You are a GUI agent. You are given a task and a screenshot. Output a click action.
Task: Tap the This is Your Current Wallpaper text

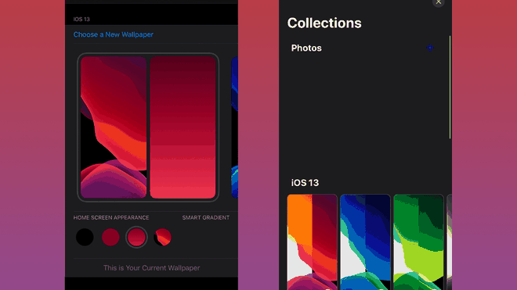pyautogui.click(x=152, y=268)
